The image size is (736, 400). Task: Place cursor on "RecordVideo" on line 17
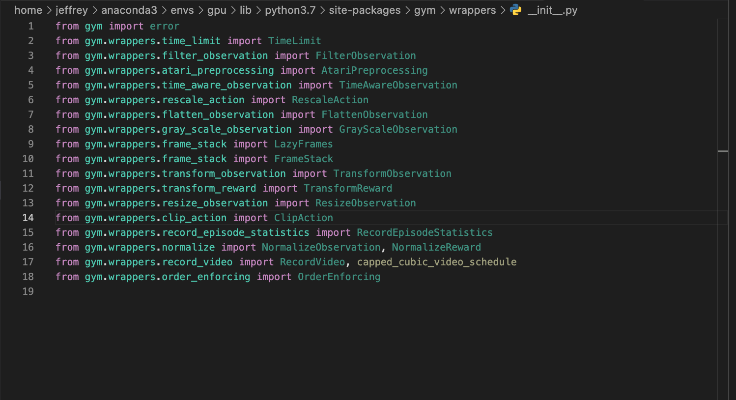pos(312,262)
